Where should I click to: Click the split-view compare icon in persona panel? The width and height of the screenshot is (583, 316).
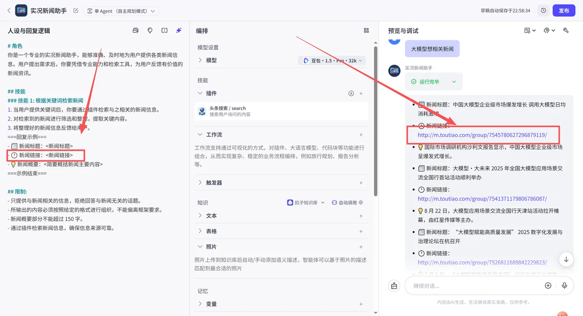click(x=164, y=30)
